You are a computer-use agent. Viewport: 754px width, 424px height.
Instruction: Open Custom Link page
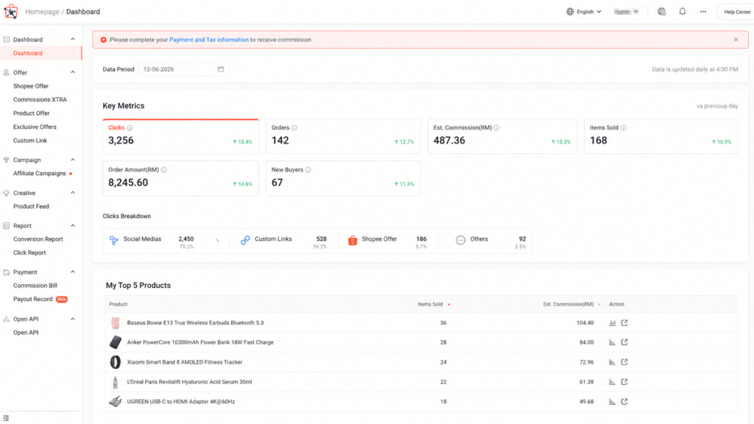click(29, 141)
